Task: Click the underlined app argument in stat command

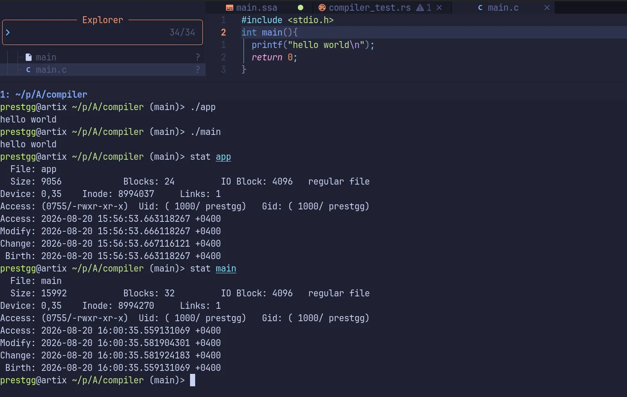Action: pos(223,157)
